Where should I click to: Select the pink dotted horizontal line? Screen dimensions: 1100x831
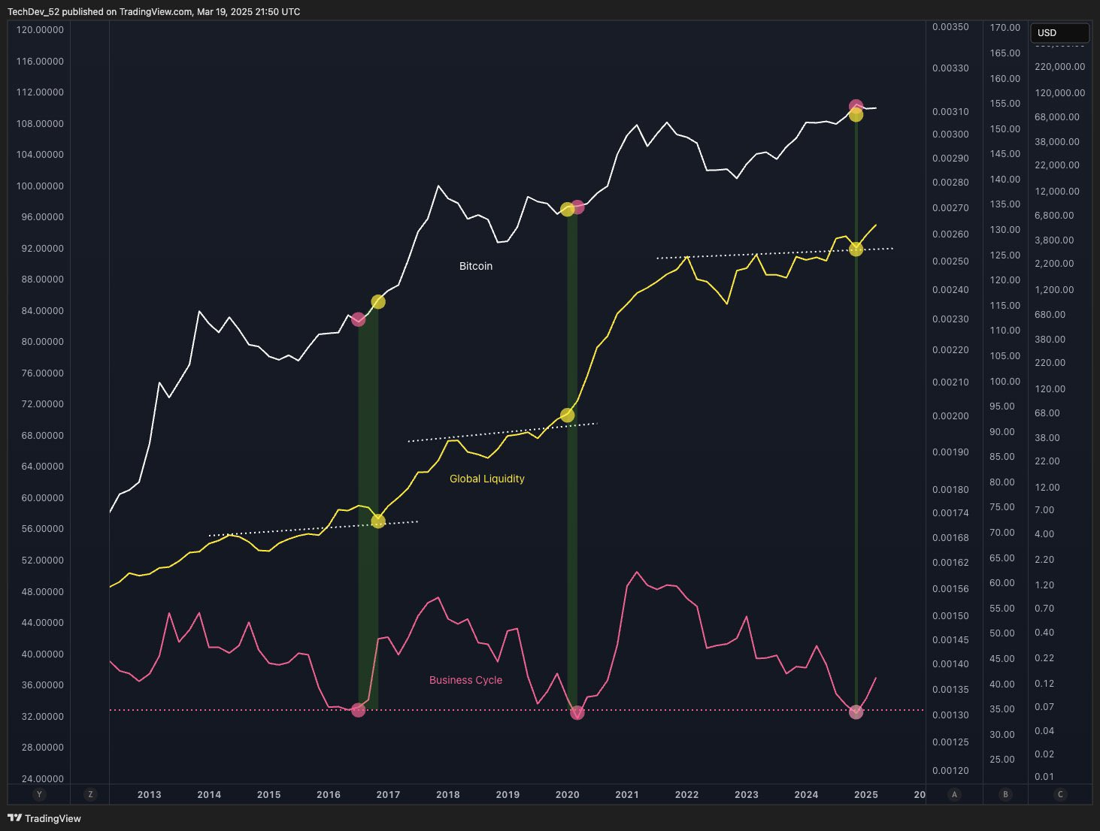(226, 710)
